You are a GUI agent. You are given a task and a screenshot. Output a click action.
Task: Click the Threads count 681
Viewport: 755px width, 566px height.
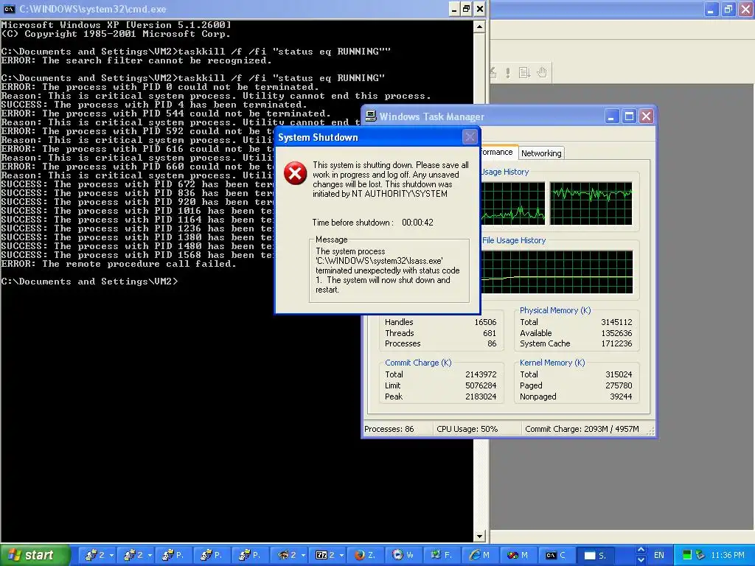click(x=490, y=333)
